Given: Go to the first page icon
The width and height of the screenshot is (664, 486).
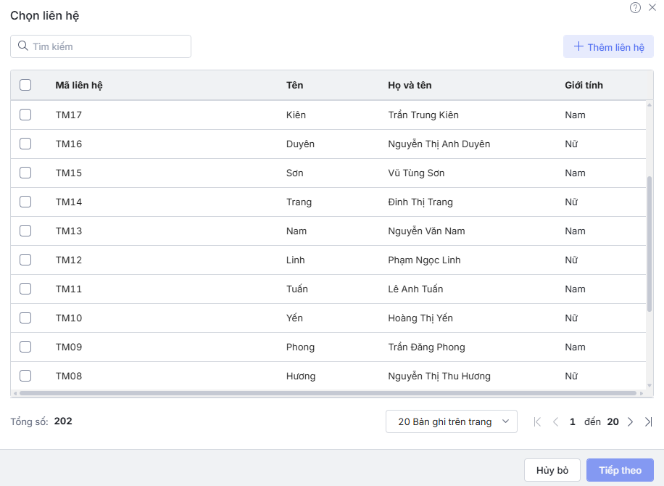Looking at the screenshot, I should pos(537,421).
